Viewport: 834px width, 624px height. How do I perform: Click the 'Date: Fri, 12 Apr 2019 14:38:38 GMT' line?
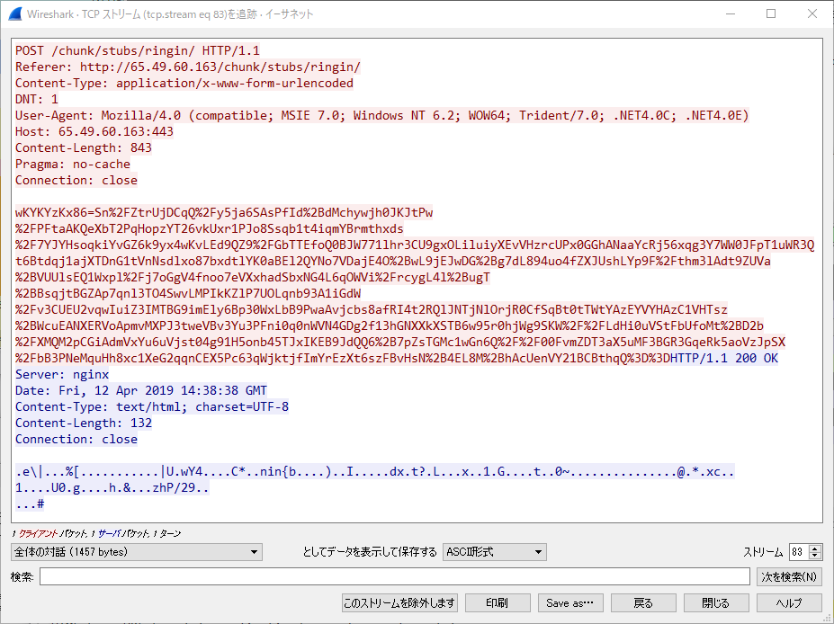[x=141, y=390]
